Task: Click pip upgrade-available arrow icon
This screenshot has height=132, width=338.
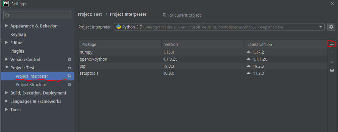Action: click(249, 66)
